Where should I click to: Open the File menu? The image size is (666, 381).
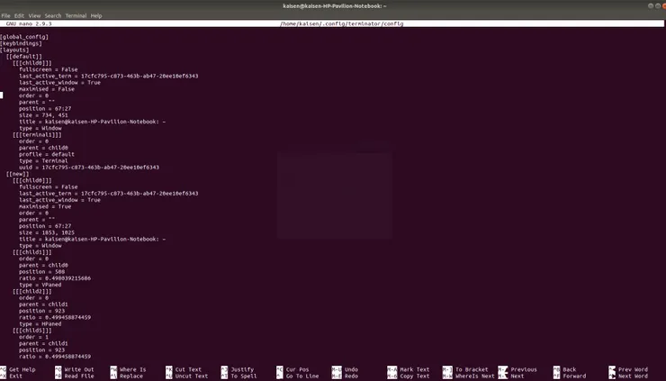(6, 15)
